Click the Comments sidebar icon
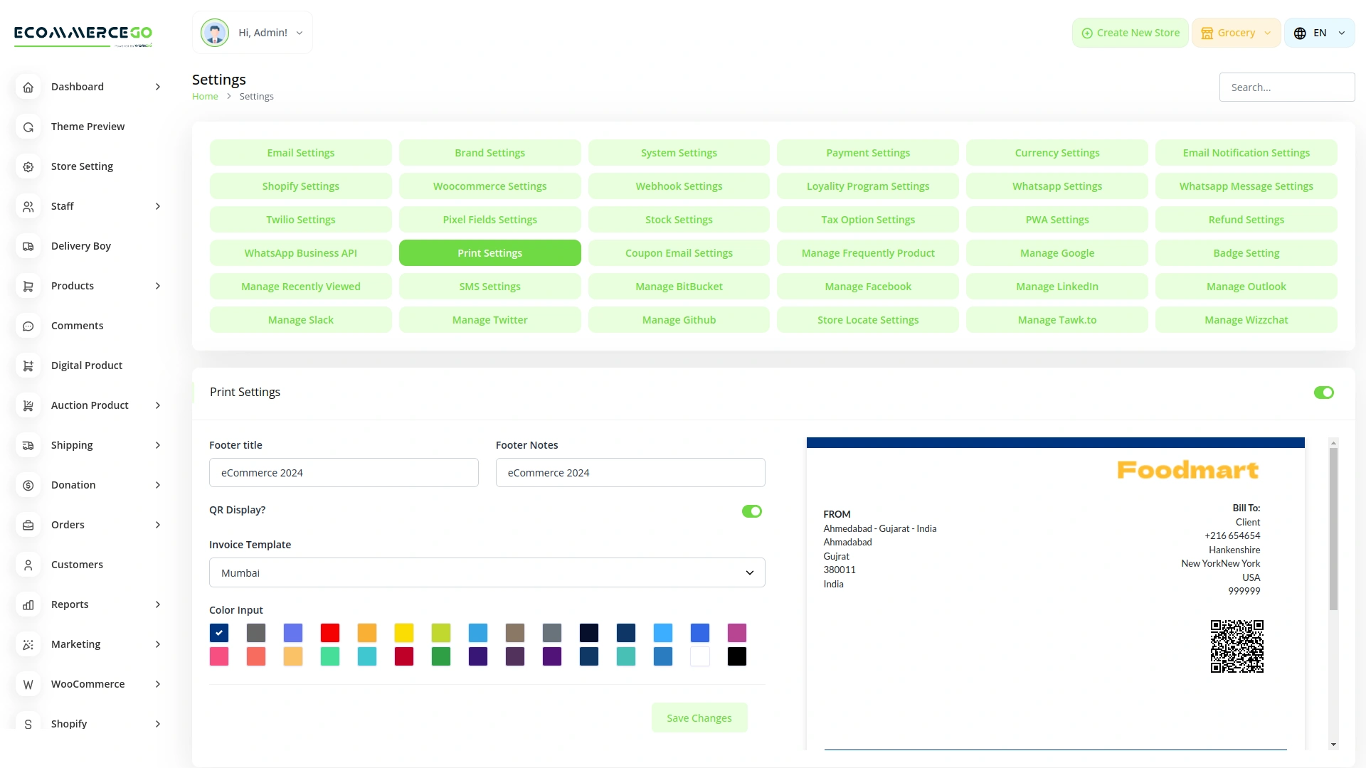The image size is (1366, 768). [x=28, y=326]
